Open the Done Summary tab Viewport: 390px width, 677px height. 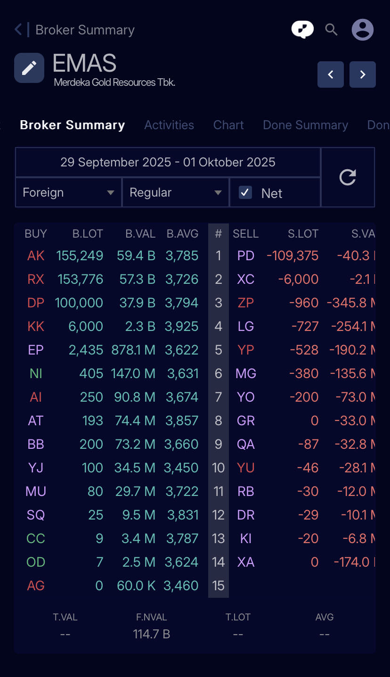coord(305,125)
